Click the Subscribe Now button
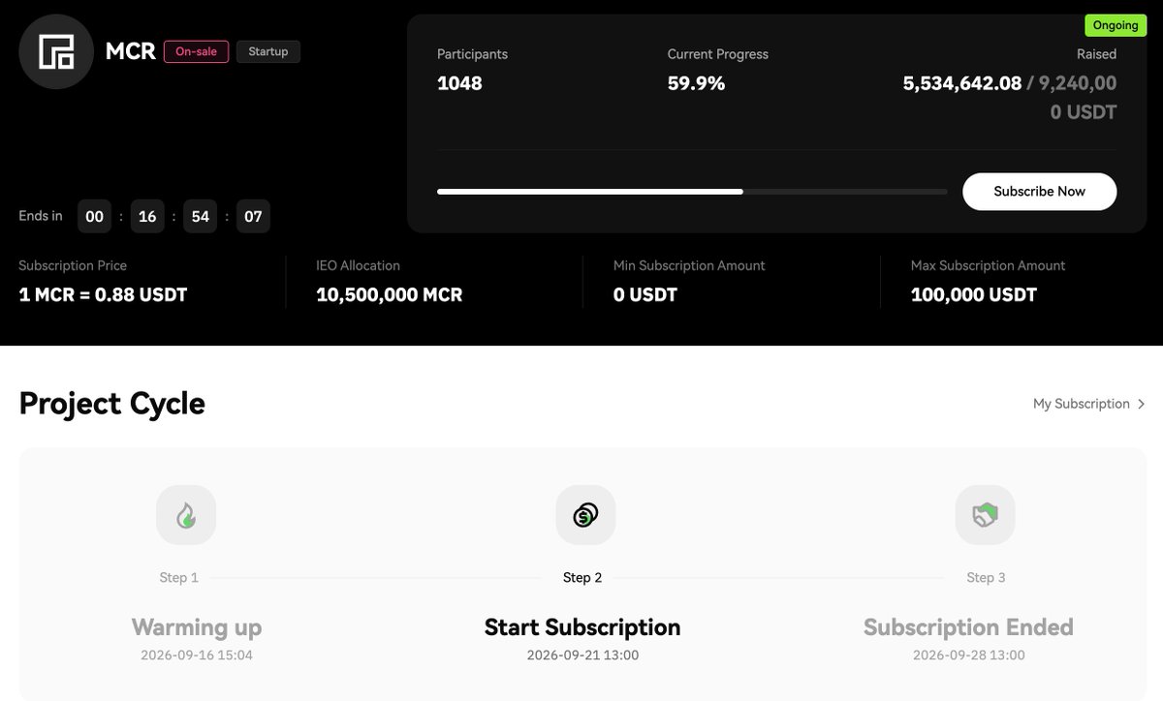The height and width of the screenshot is (701, 1163). (1039, 192)
